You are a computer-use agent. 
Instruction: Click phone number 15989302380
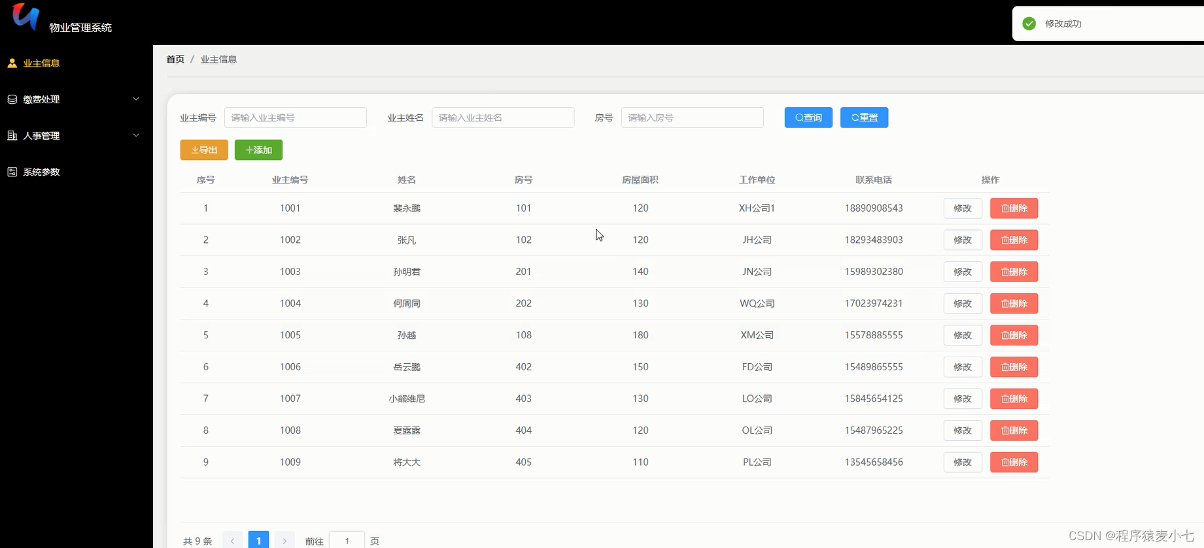click(874, 272)
